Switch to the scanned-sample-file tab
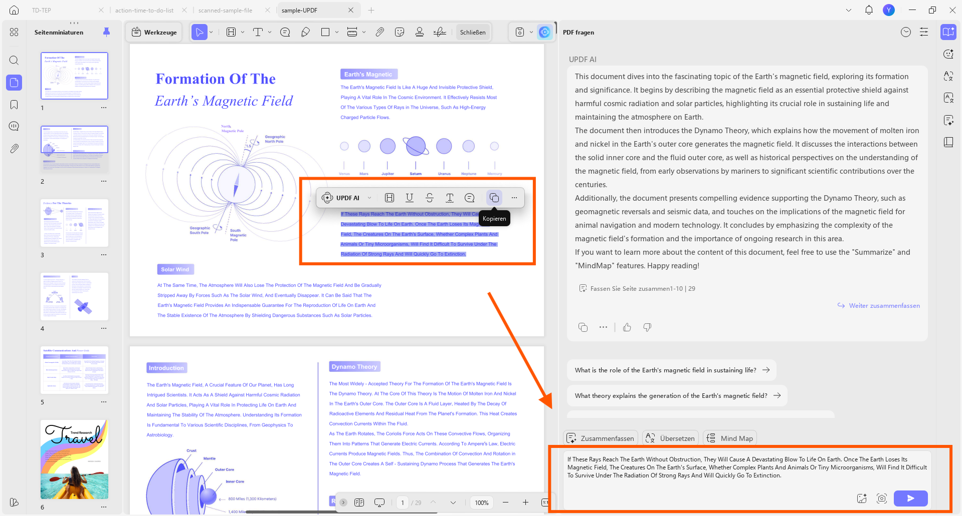The width and height of the screenshot is (962, 516). tap(225, 10)
